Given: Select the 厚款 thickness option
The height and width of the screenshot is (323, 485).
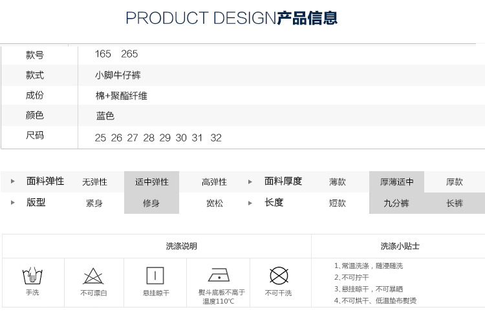Looking at the screenshot, I should click(455, 182).
